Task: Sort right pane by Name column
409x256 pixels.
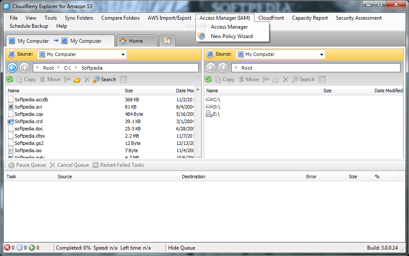Action: pyautogui.click(x=262, y=91)
